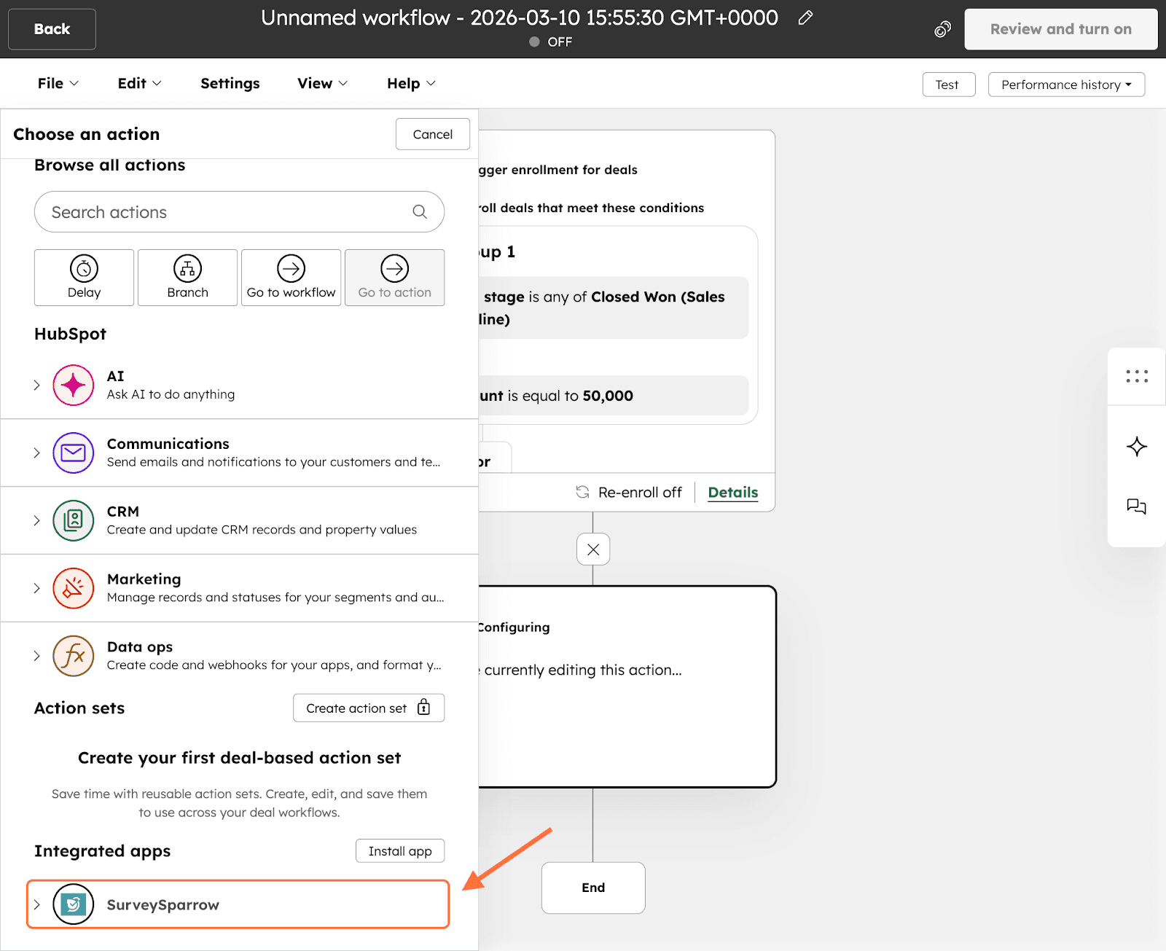Open the AI sparkle assistant in right sidebar
This screenshot has height=951, width=1166.
click(1136, 447)
